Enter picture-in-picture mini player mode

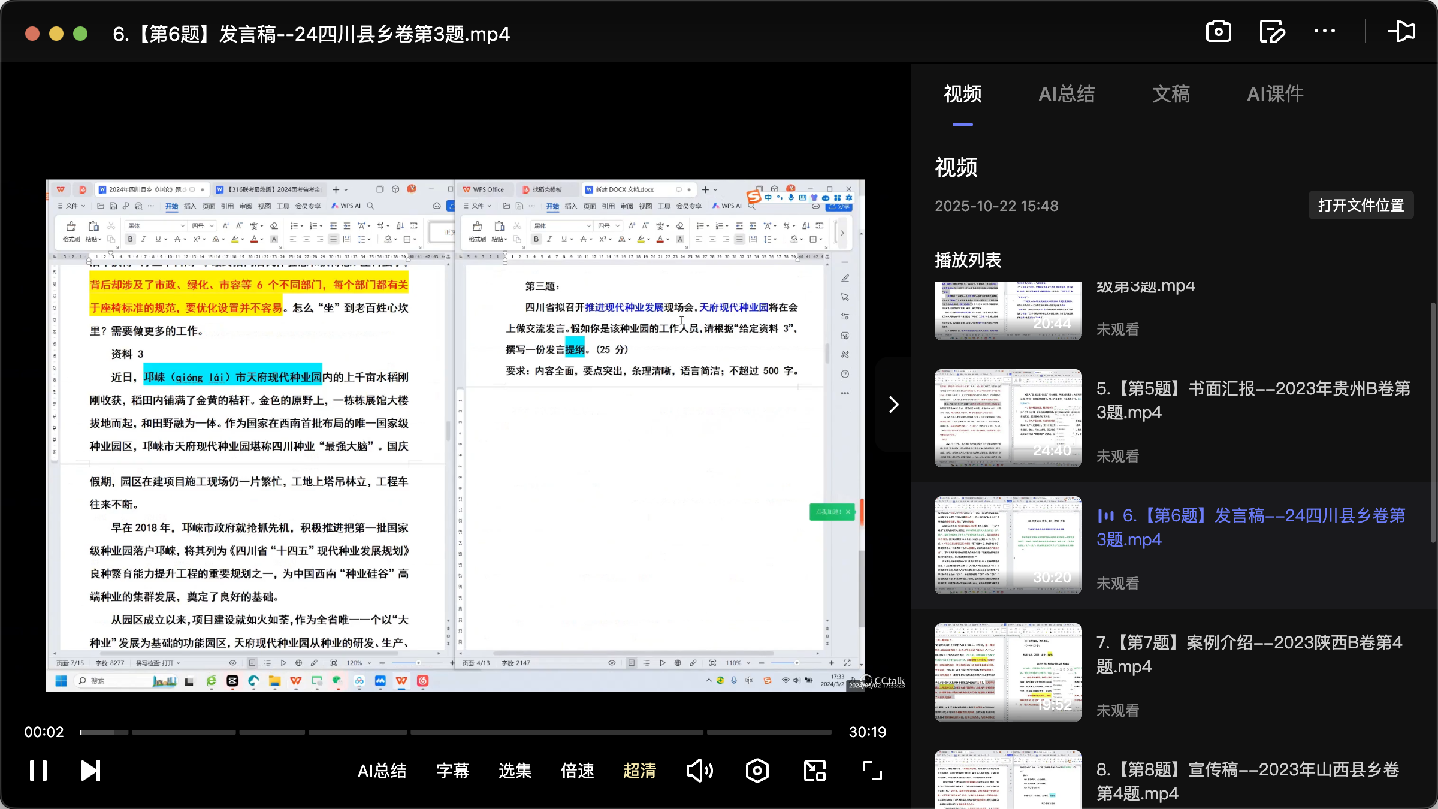(814, 771)
